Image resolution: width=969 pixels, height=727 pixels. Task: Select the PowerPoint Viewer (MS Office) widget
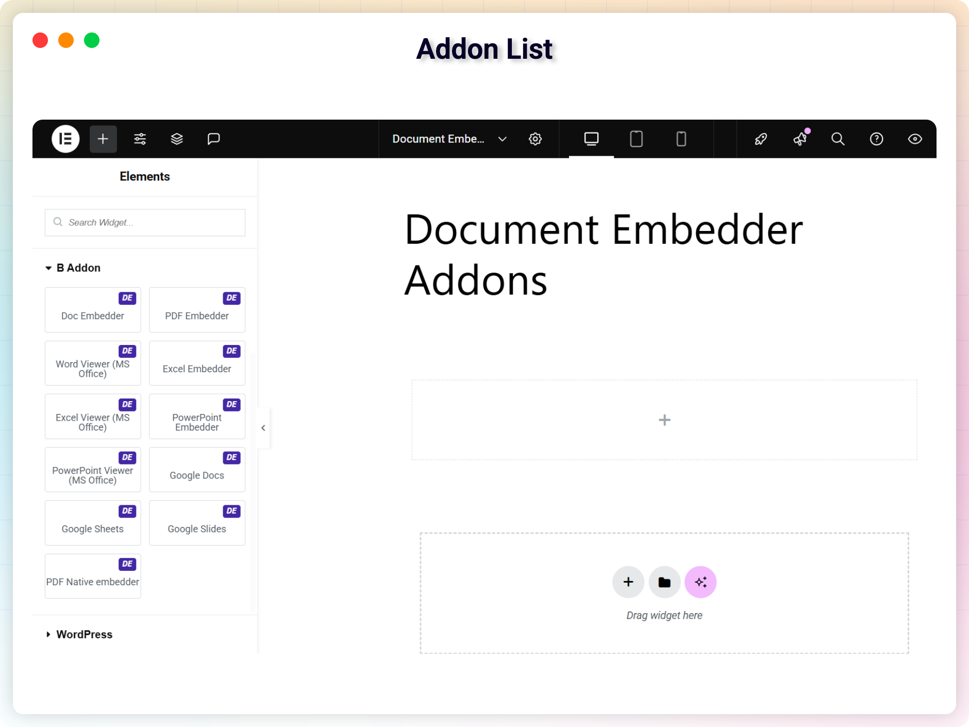tap(93, 469)
